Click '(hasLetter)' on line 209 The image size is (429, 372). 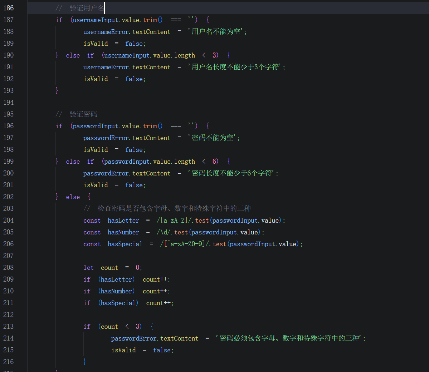116,279
